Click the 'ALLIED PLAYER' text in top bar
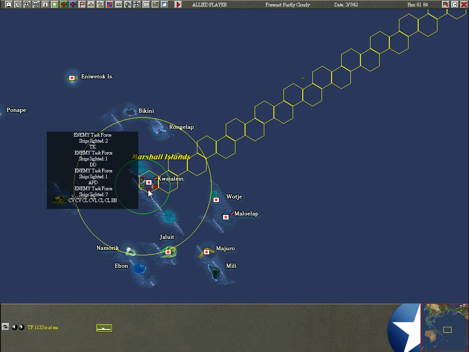Image resolution: width=469 pixels, height=352 pixels. pyautogui.click(x=210, y=5)
